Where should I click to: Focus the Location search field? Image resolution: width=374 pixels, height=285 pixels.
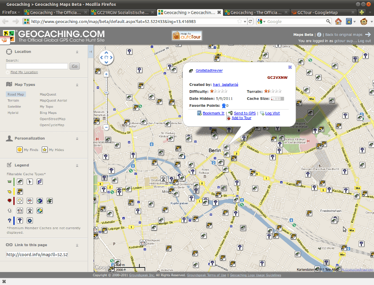37,66
